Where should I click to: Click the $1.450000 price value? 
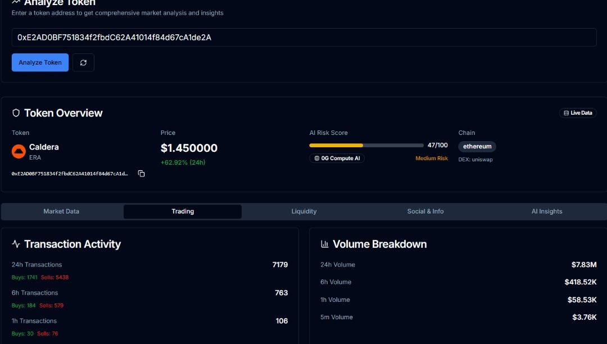click(x=189, y=148)
